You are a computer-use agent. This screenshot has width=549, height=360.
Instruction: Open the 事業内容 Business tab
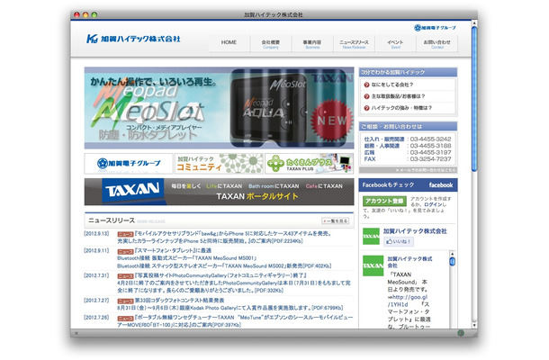coord(312,44)
